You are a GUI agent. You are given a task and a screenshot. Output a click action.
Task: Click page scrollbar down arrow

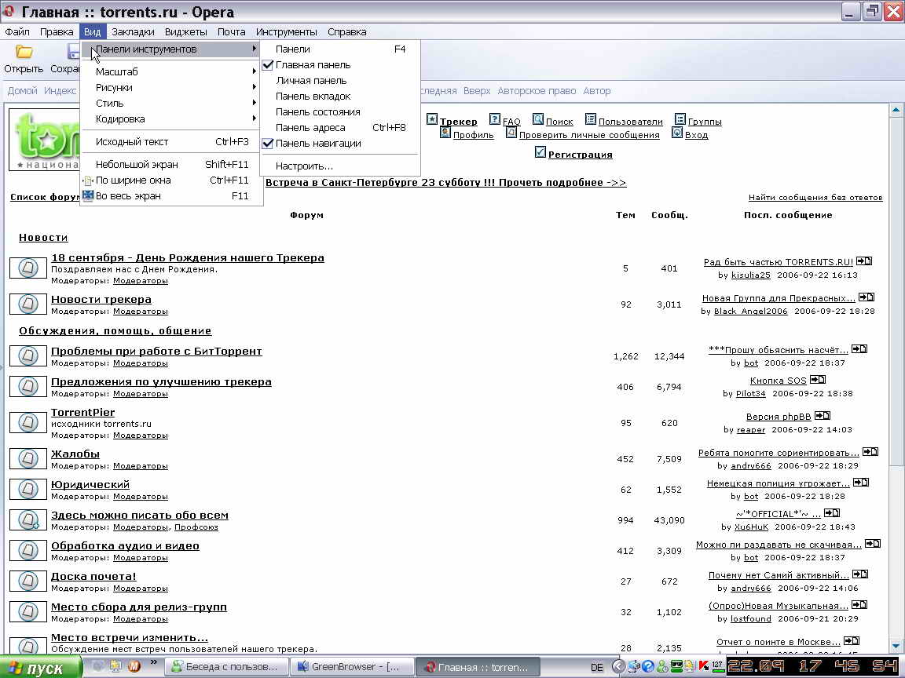pos(896,647)
